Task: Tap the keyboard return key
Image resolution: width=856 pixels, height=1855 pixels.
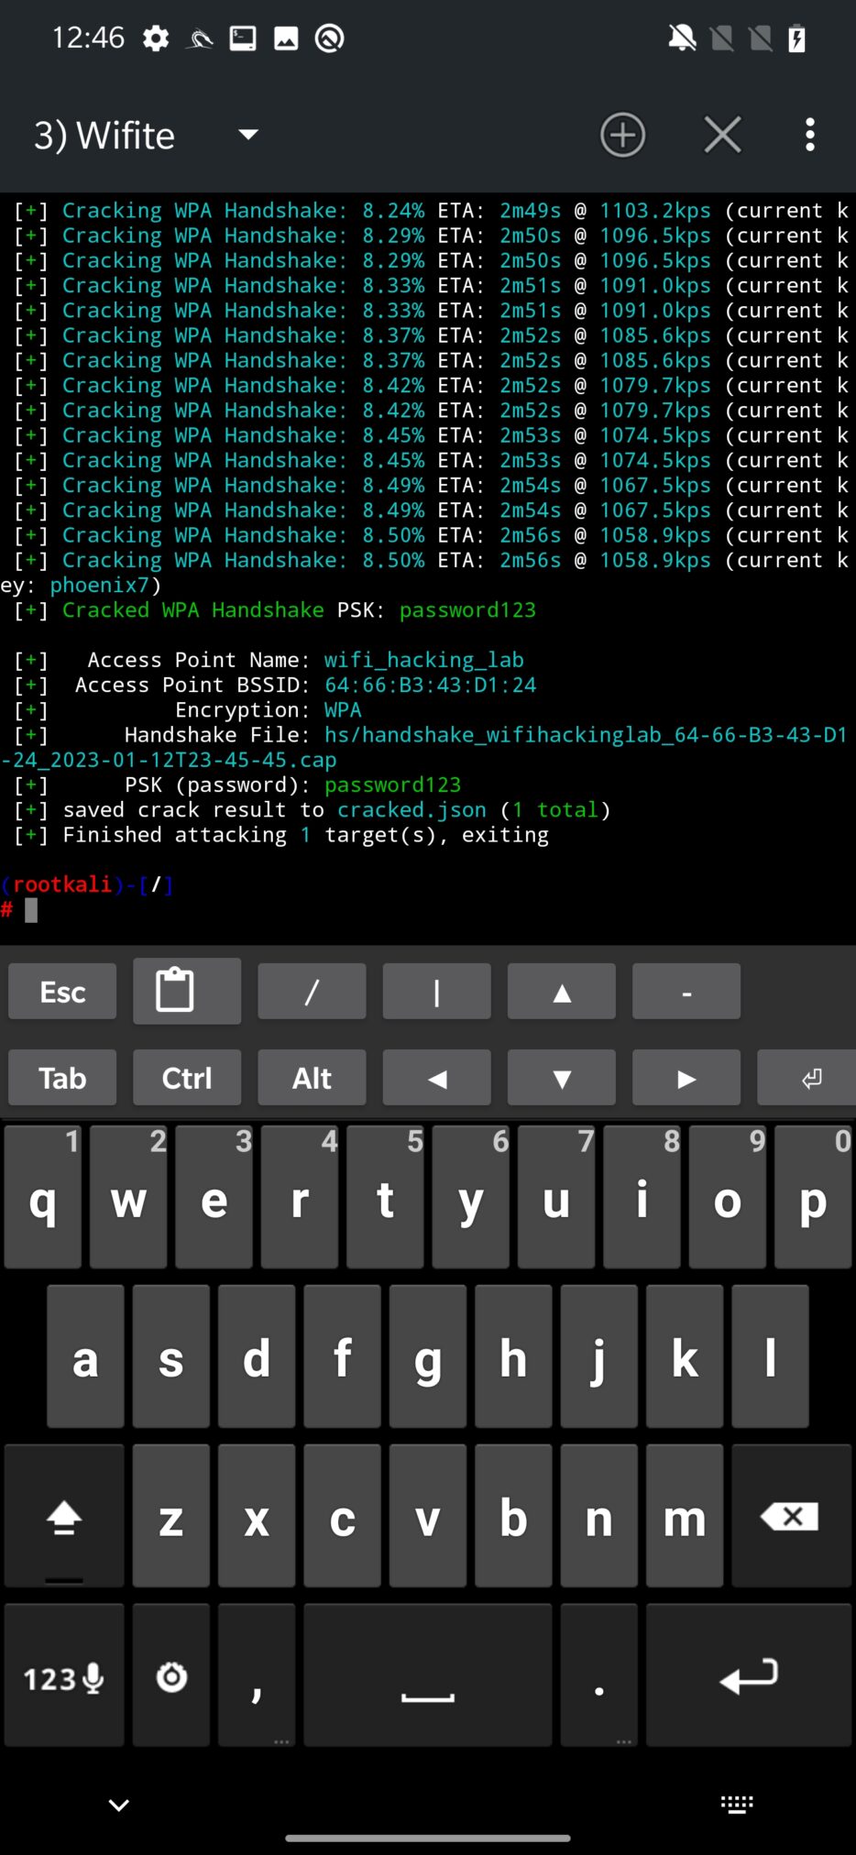Action: (x=749, y=1675)
